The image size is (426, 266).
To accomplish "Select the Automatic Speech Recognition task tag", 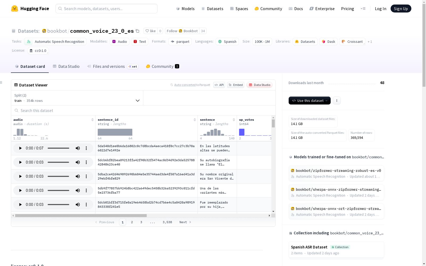I will click(x=55, y=41).
